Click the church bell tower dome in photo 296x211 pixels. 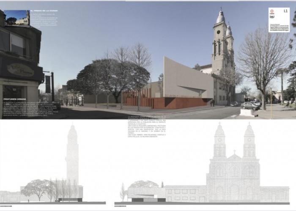pos(220,17)
